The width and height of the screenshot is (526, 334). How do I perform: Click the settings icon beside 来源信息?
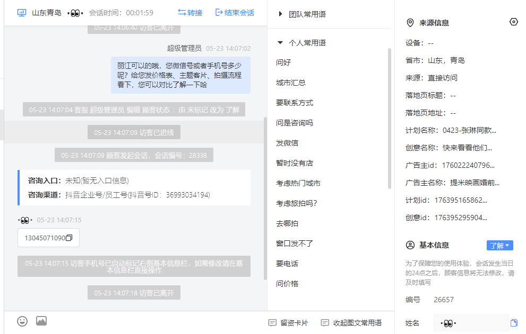click(x=514, y=22)
